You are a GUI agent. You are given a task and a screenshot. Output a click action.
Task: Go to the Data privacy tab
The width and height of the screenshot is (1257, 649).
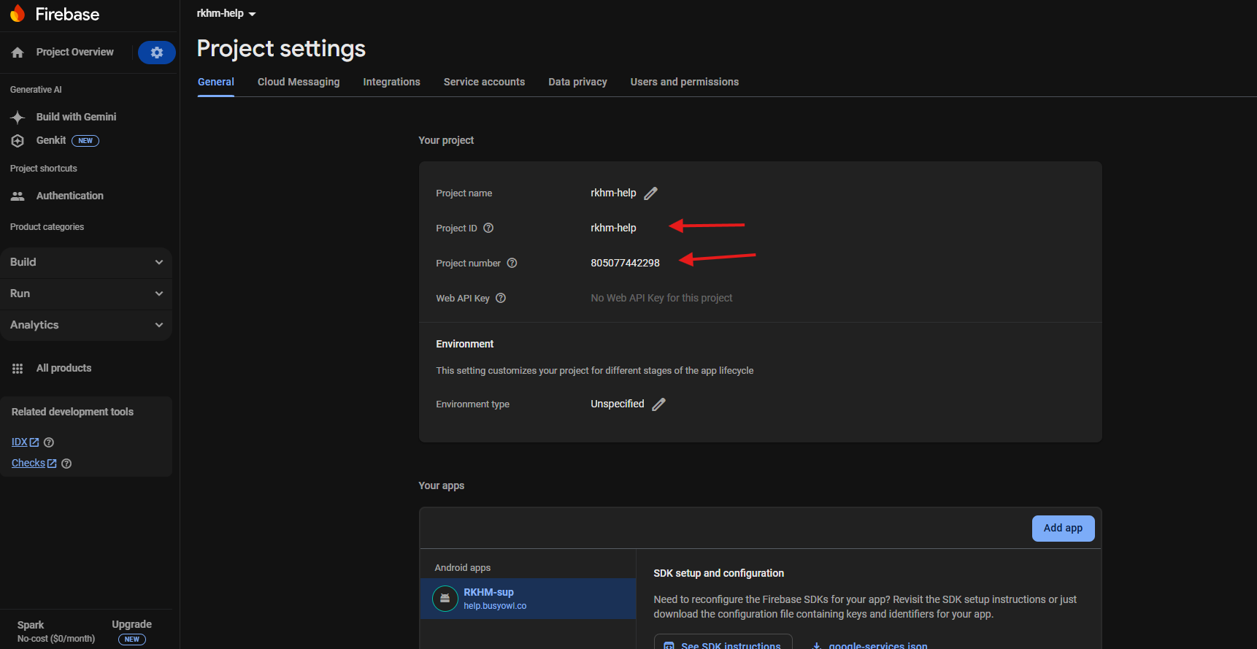tap(578, 82)
